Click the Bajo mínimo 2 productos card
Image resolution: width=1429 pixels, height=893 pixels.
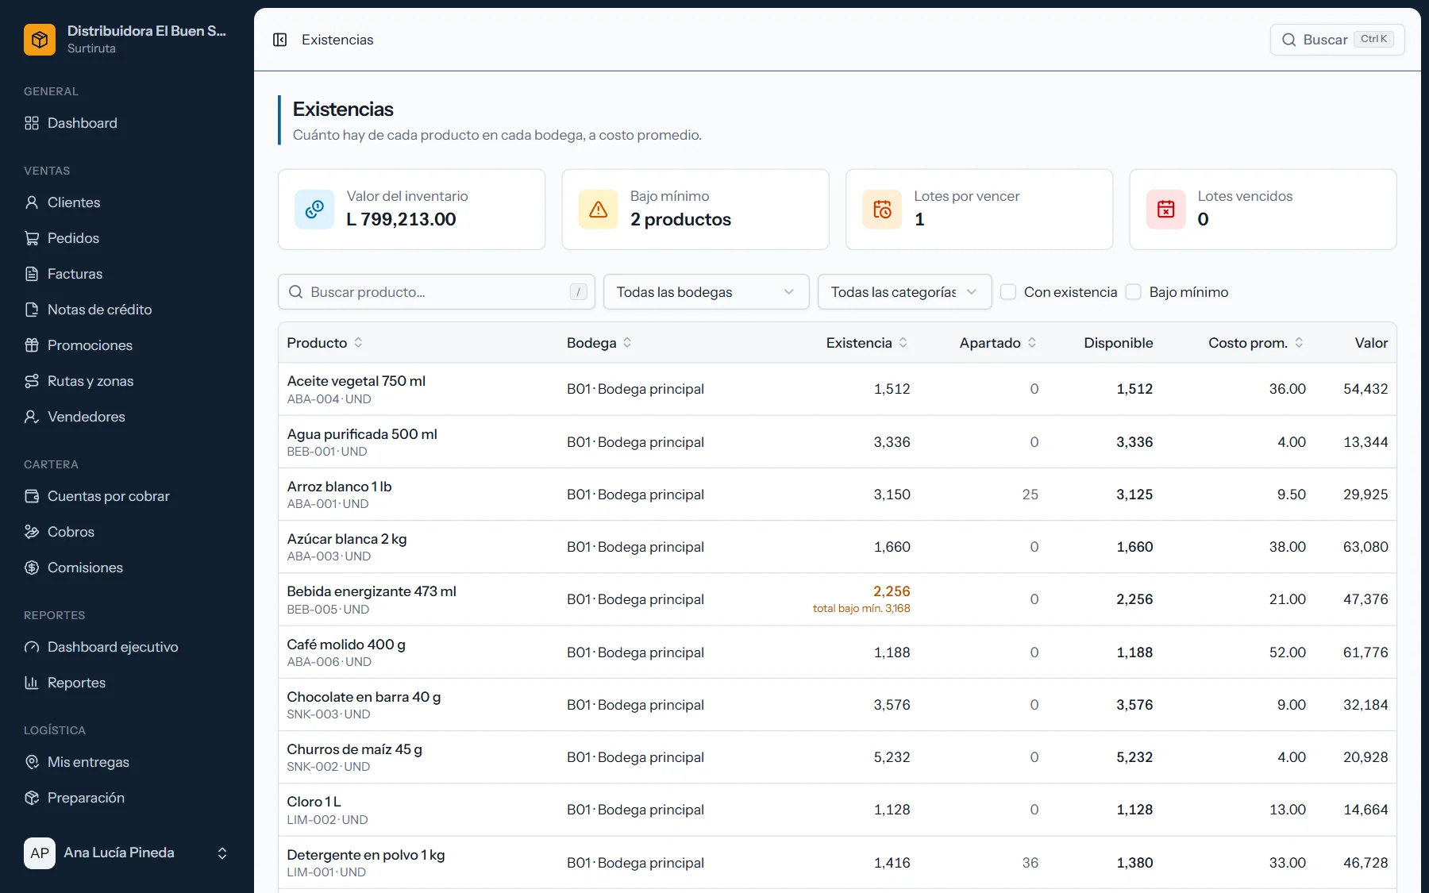pyautogui.click(x=695, y=210)
